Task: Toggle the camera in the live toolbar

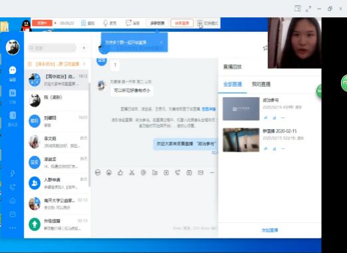Action: (x=88, y=23)
